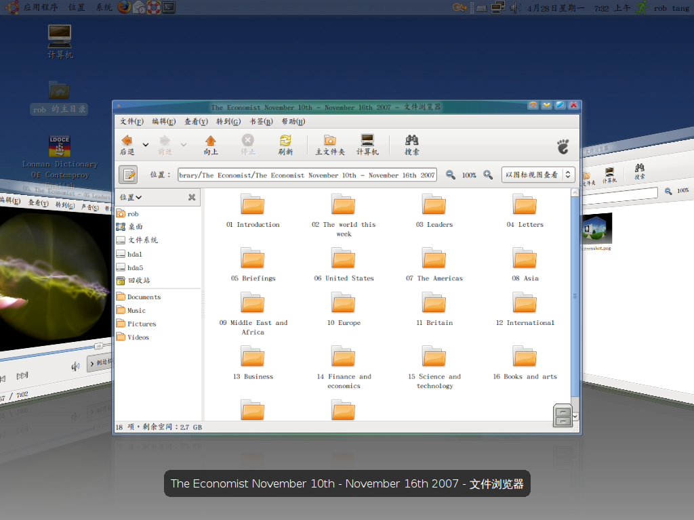Open the 文件(F) menu

point(131,122)
